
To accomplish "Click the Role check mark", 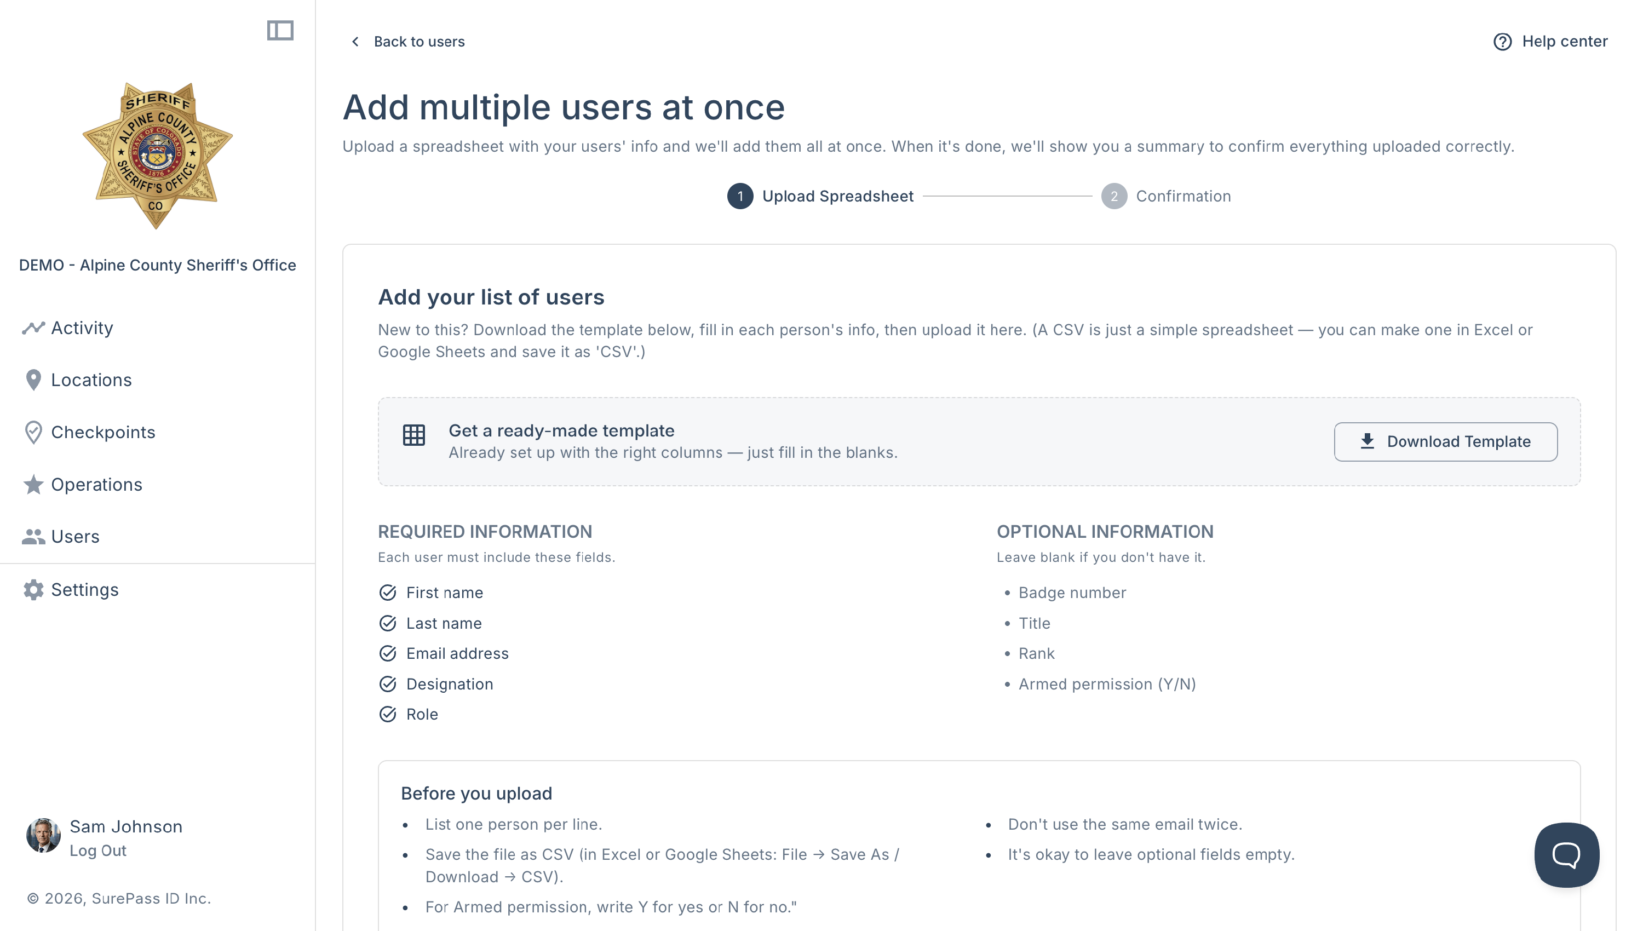I will 387,714.
